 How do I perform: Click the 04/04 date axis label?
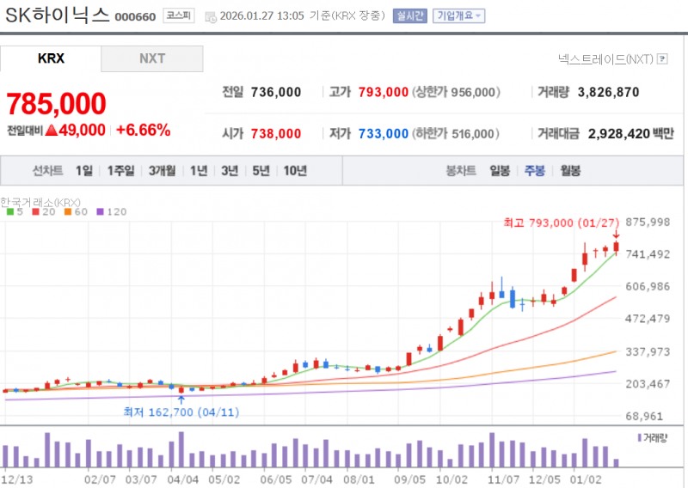(182, 479)
